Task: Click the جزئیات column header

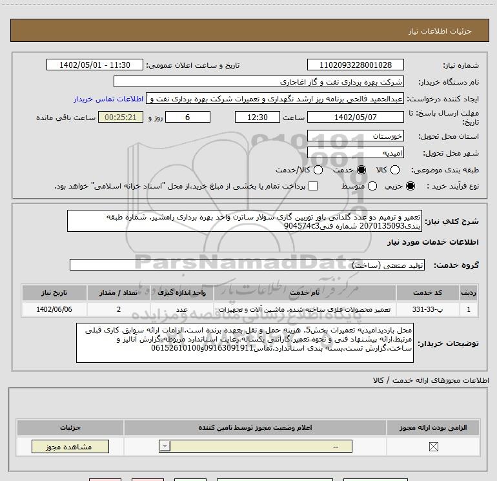Action: tap(70, 427)
